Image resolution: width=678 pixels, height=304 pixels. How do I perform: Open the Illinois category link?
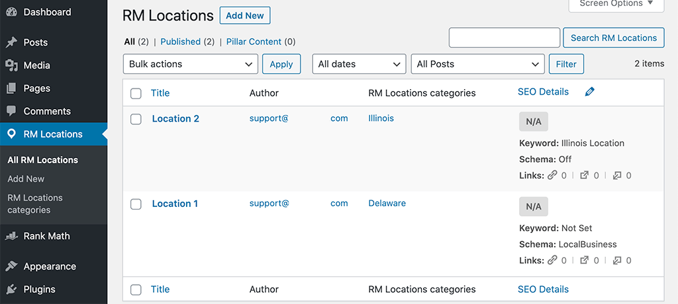[381, 118]
